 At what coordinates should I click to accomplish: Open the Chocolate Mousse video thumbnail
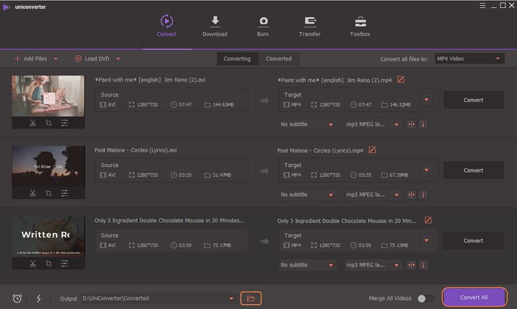48,237
